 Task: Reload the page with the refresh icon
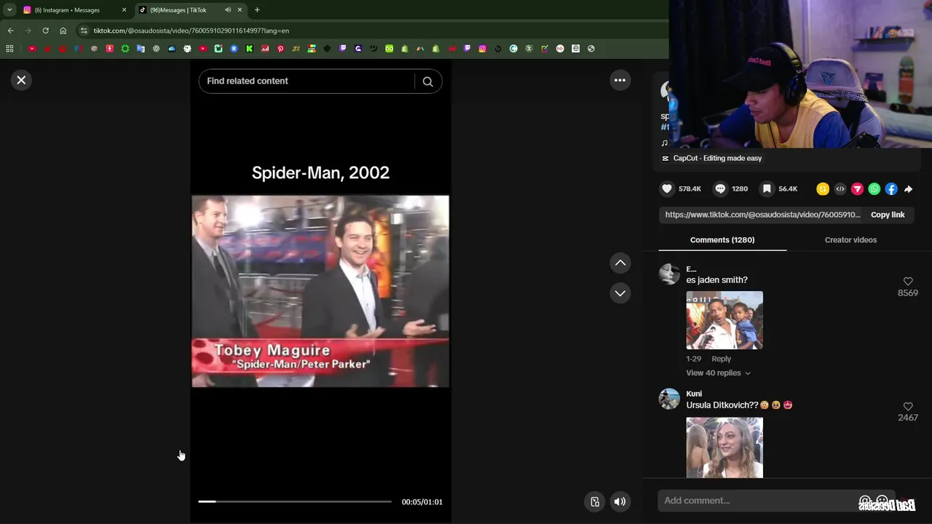tap(45, 31)
